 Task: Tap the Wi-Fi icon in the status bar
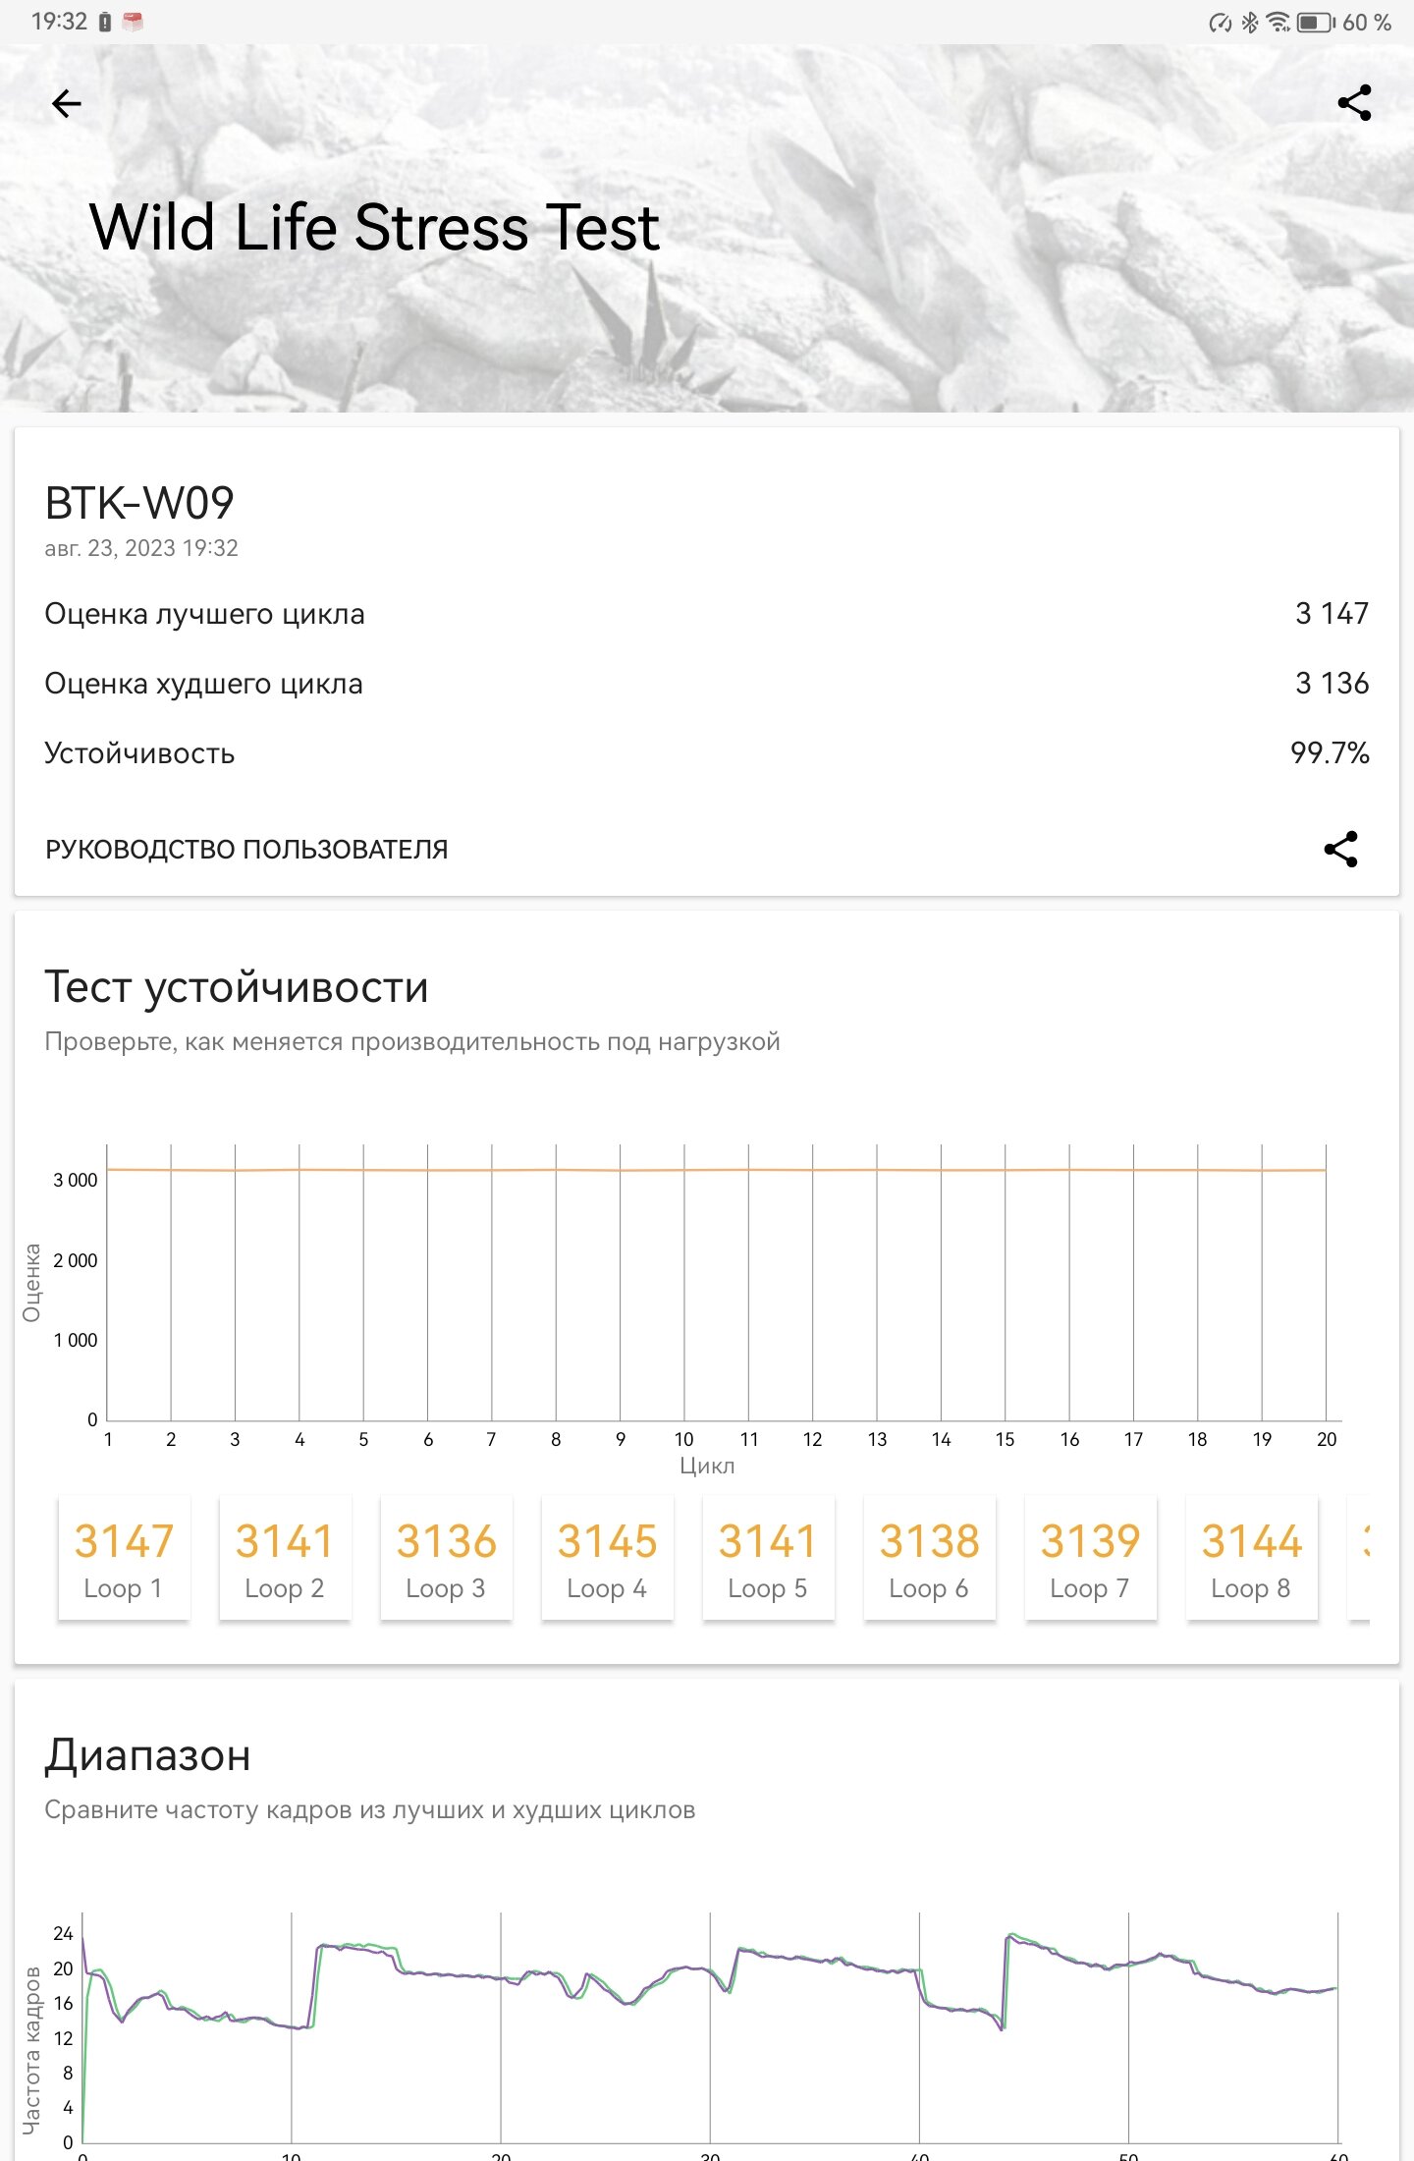pyautogui.click(x=1278, y=22)
